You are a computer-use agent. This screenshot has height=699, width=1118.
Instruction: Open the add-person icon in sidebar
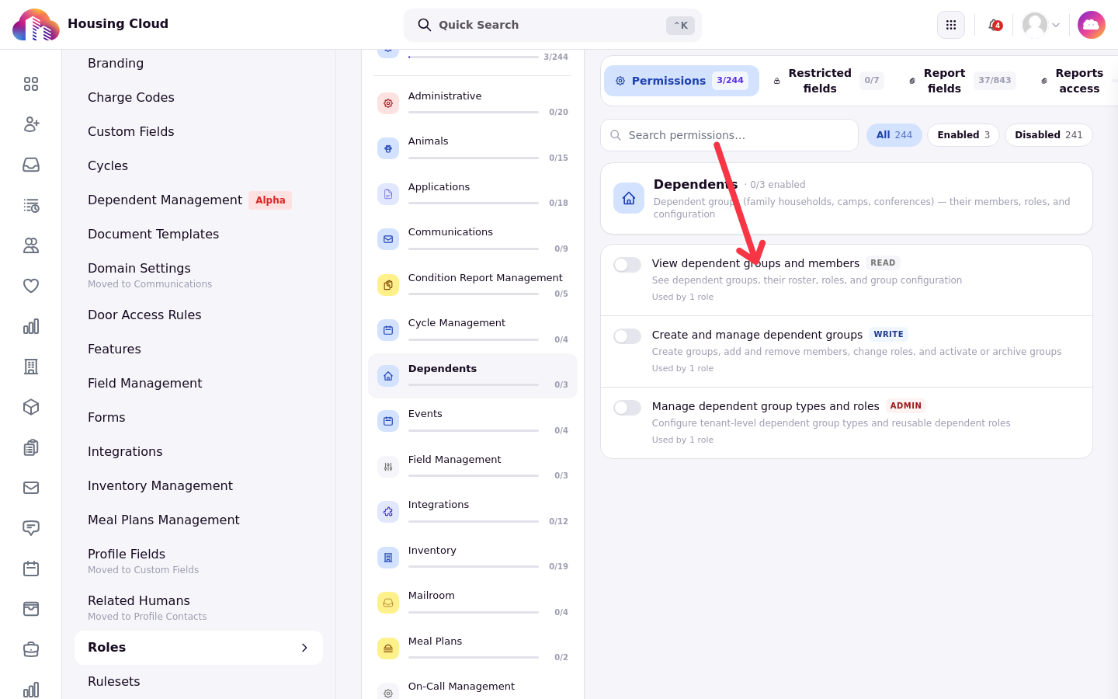(31, 124)
